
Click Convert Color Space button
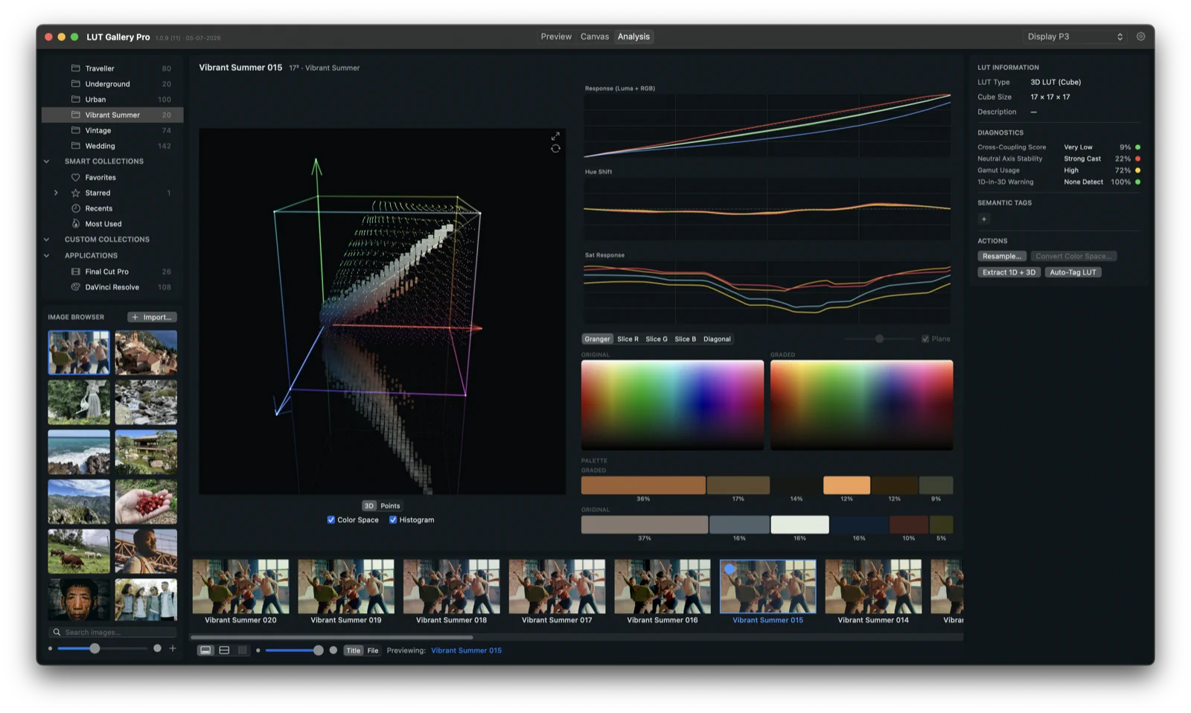pos(1073,256)
